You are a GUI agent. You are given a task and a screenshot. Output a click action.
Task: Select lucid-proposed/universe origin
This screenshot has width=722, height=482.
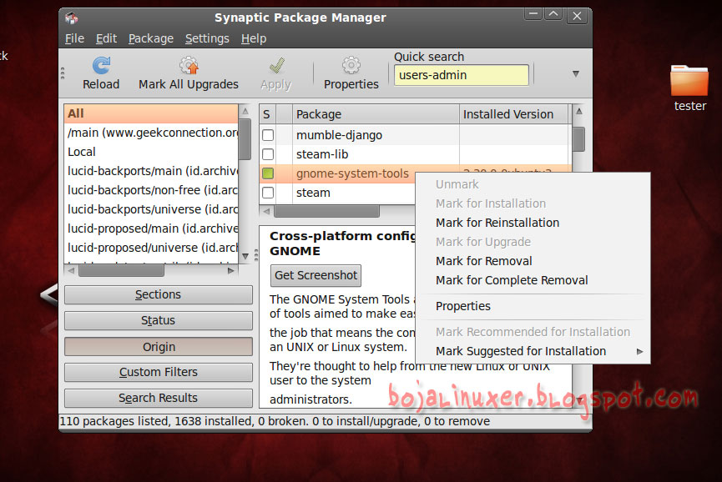pos(151,248)
